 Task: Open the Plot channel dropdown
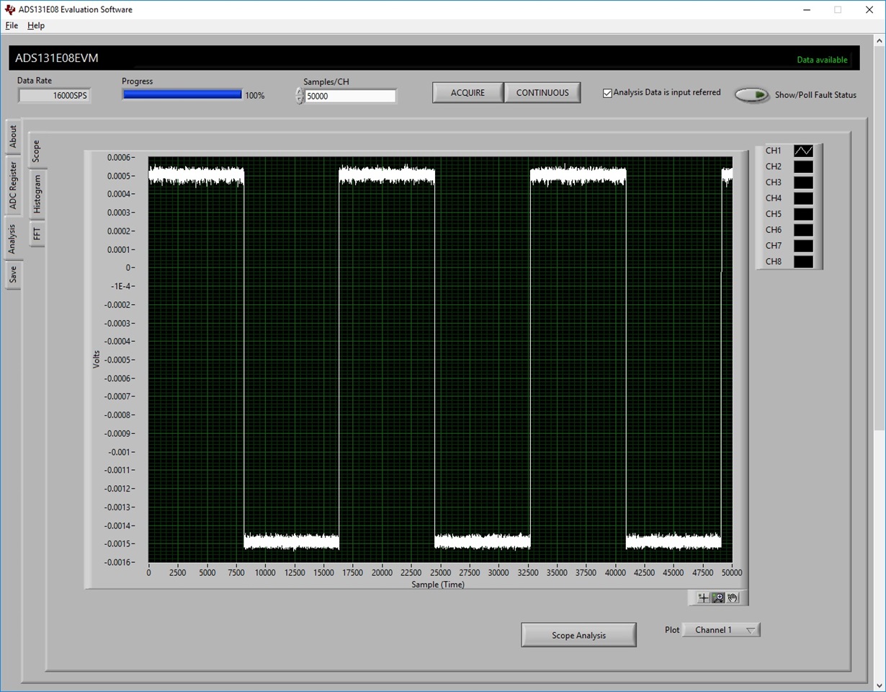pyautogui.click(x=721, y=630)
